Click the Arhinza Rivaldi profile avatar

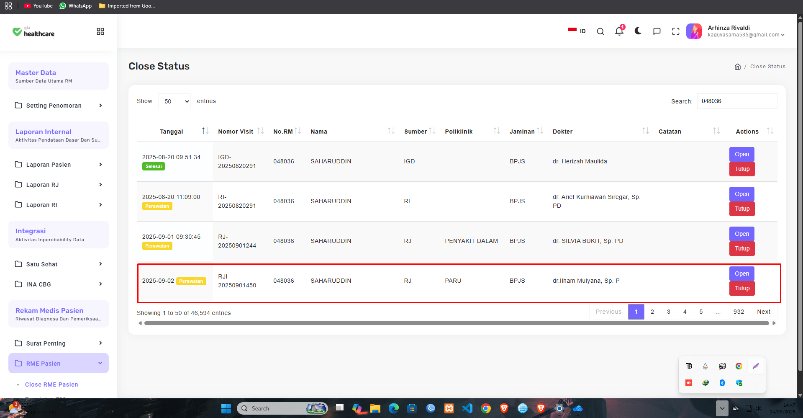coord(694,31)
